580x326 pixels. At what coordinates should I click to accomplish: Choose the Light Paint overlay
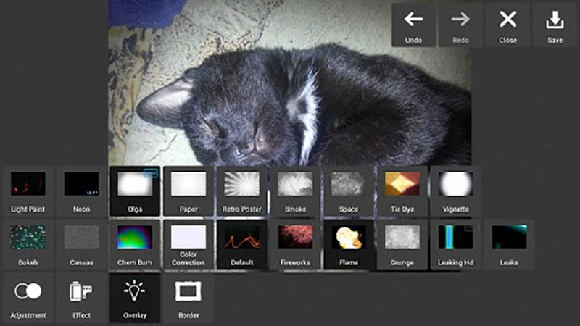point(28,191)
